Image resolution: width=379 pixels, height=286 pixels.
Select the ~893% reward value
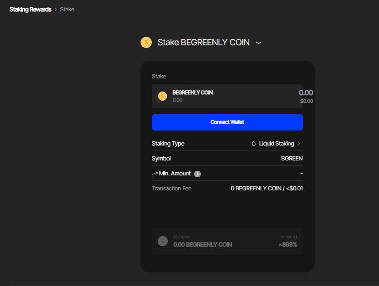(x=287, y=245)
